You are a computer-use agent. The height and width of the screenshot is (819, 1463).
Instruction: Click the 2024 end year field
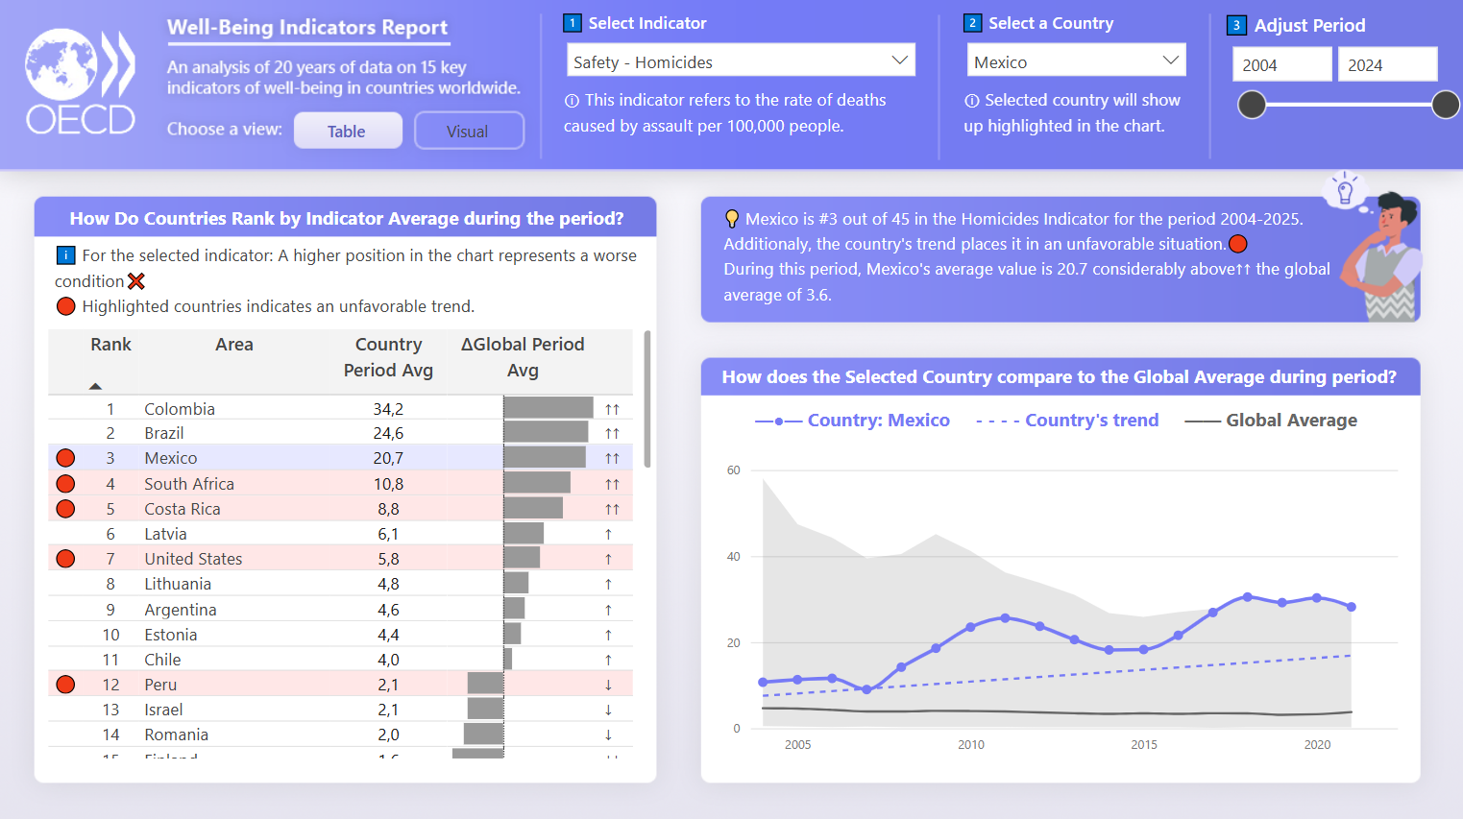(1387, 64)
